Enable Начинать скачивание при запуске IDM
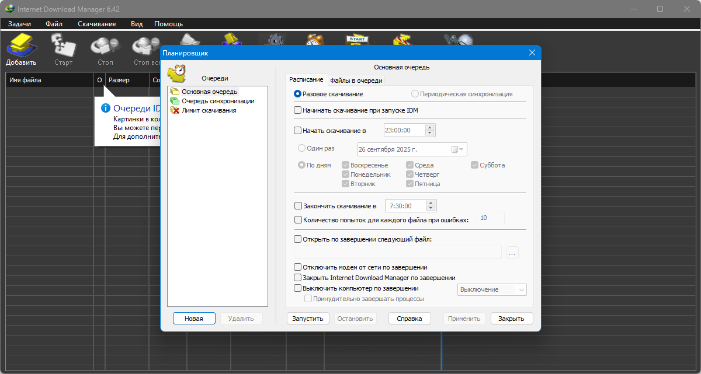The height and width of the screenshot is (374, 701). 298,110
